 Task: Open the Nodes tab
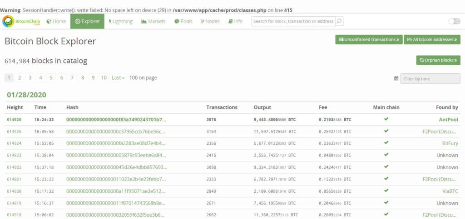click(210, 21)
